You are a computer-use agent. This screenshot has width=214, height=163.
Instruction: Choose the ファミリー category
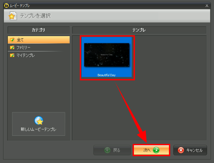point(24,48)
